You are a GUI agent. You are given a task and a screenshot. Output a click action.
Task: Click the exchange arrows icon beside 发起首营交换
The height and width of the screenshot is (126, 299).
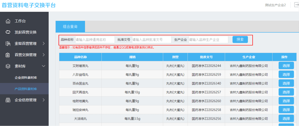coord(8,32)
